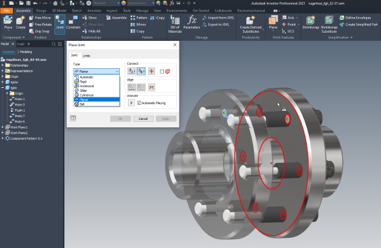Toggle the Automatic Playing checkbox
The image size is (381, 248).
139,103
